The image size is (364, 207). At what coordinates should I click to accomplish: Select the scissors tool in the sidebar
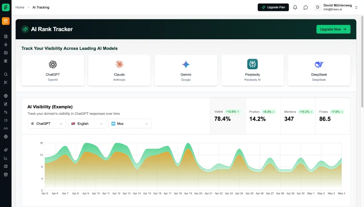(x=5, y=82)
